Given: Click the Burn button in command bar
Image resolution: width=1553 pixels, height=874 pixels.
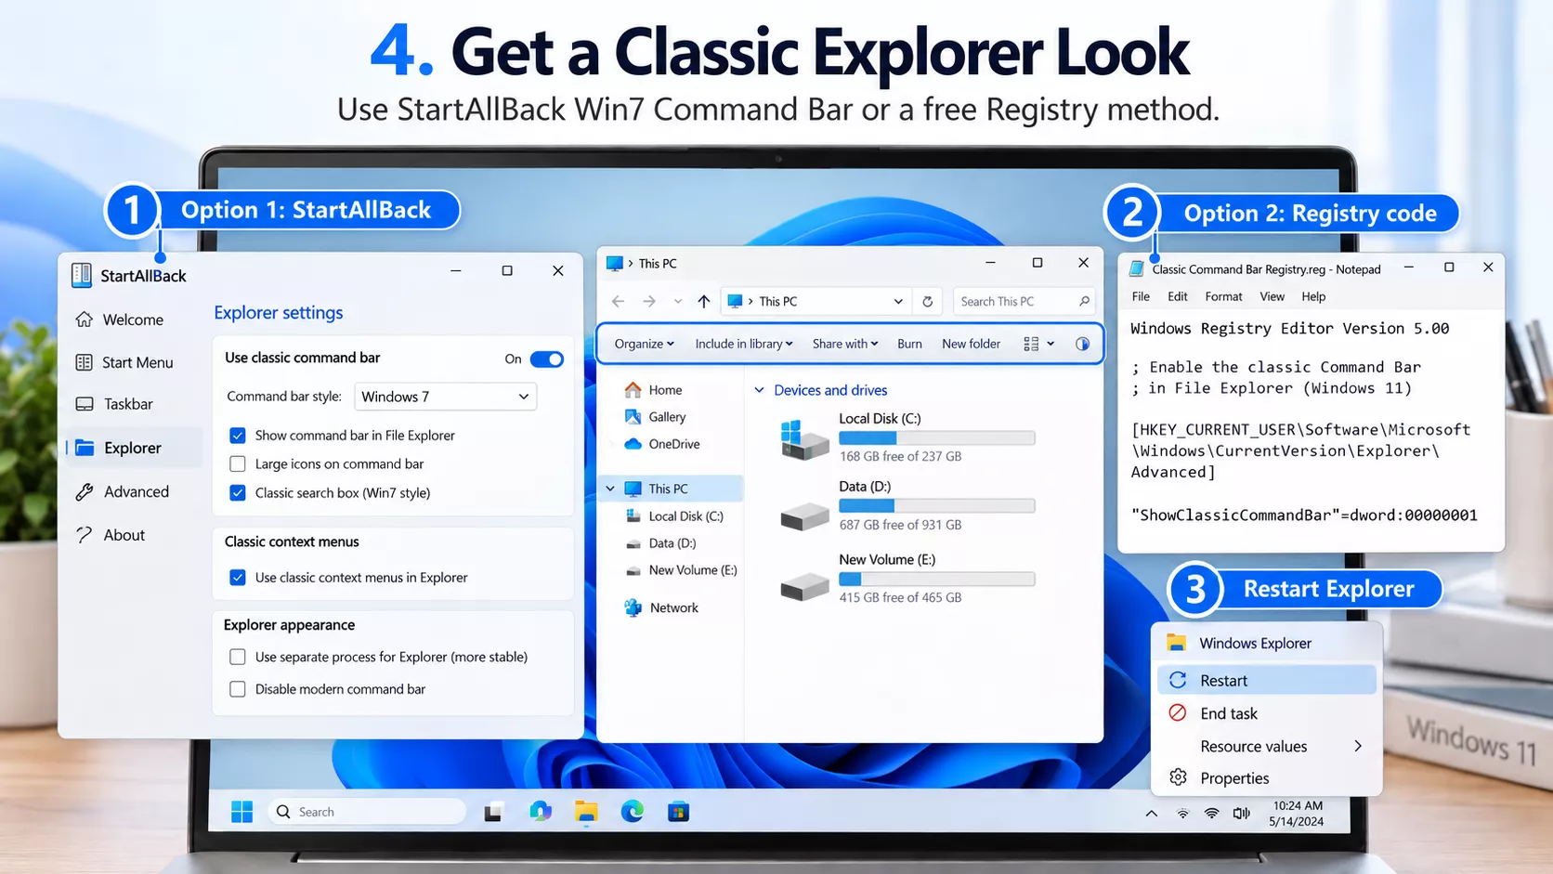Looking at the screenshot, I should tap(909, 344).
